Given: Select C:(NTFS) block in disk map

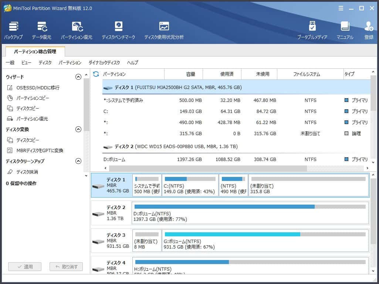Looking at the screenshot, I should click(190, 185).
